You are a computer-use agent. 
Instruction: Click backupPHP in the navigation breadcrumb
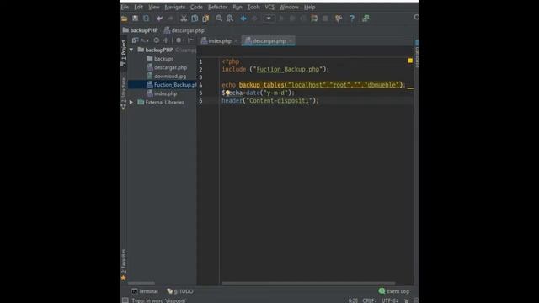[141, 30]
